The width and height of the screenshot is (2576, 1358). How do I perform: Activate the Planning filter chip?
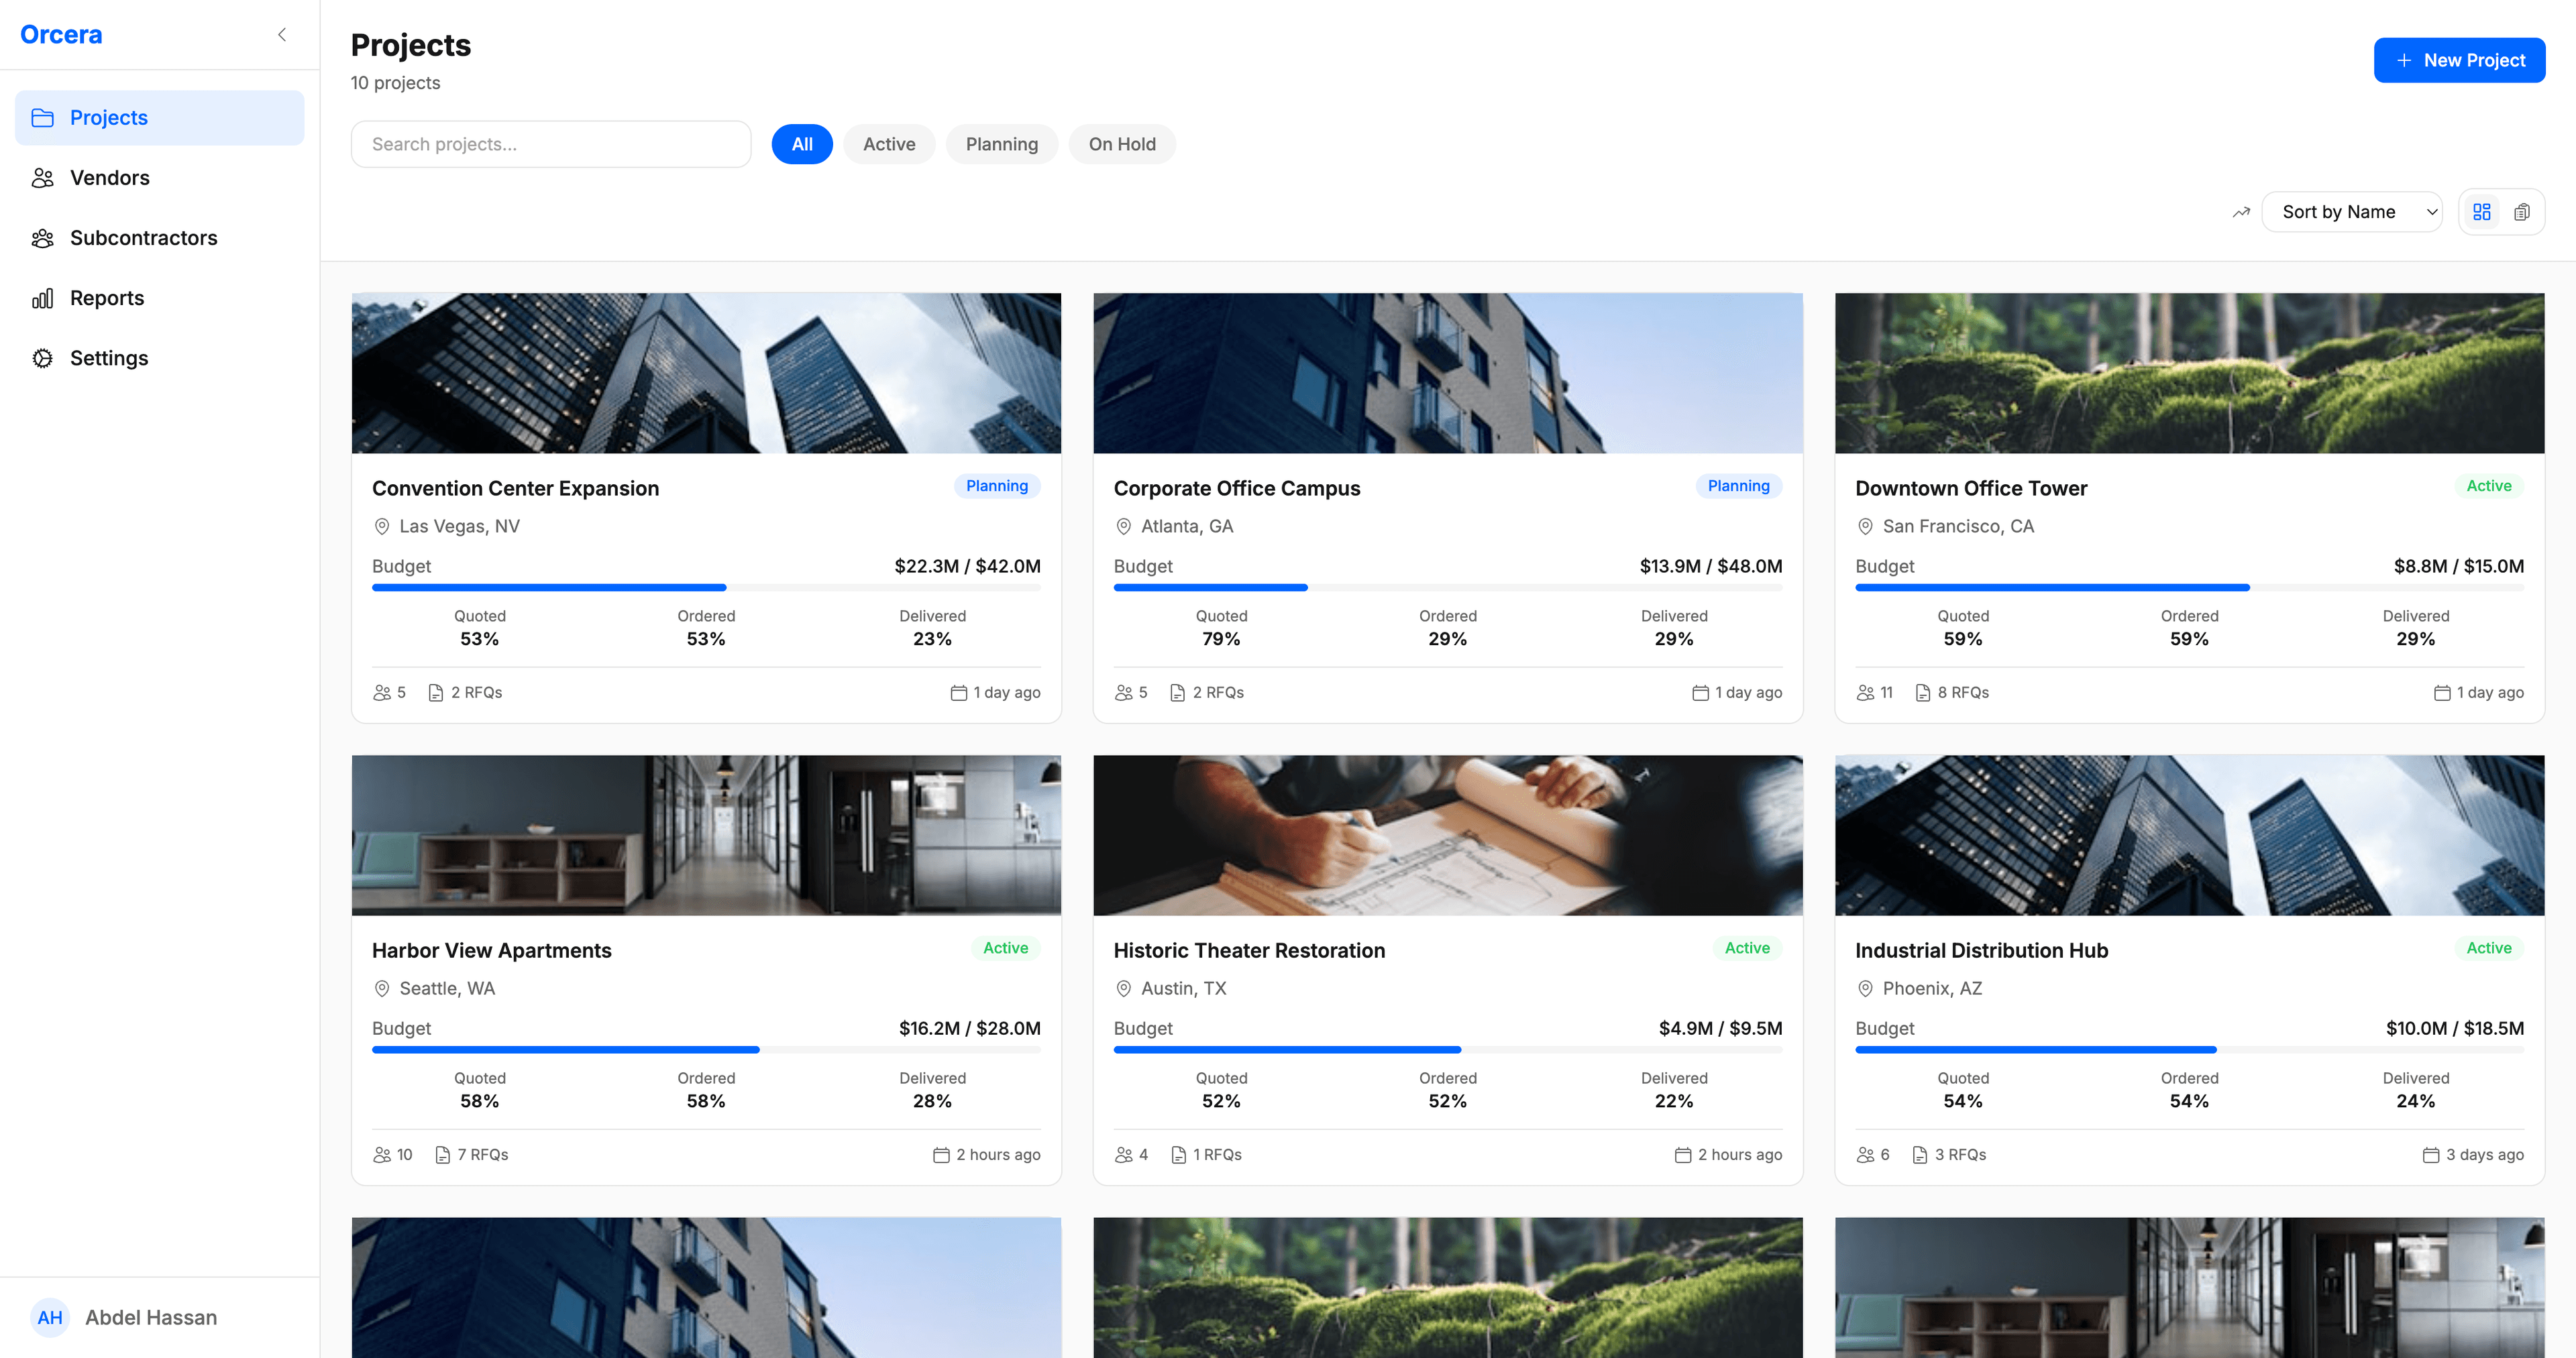point(1001,144)
